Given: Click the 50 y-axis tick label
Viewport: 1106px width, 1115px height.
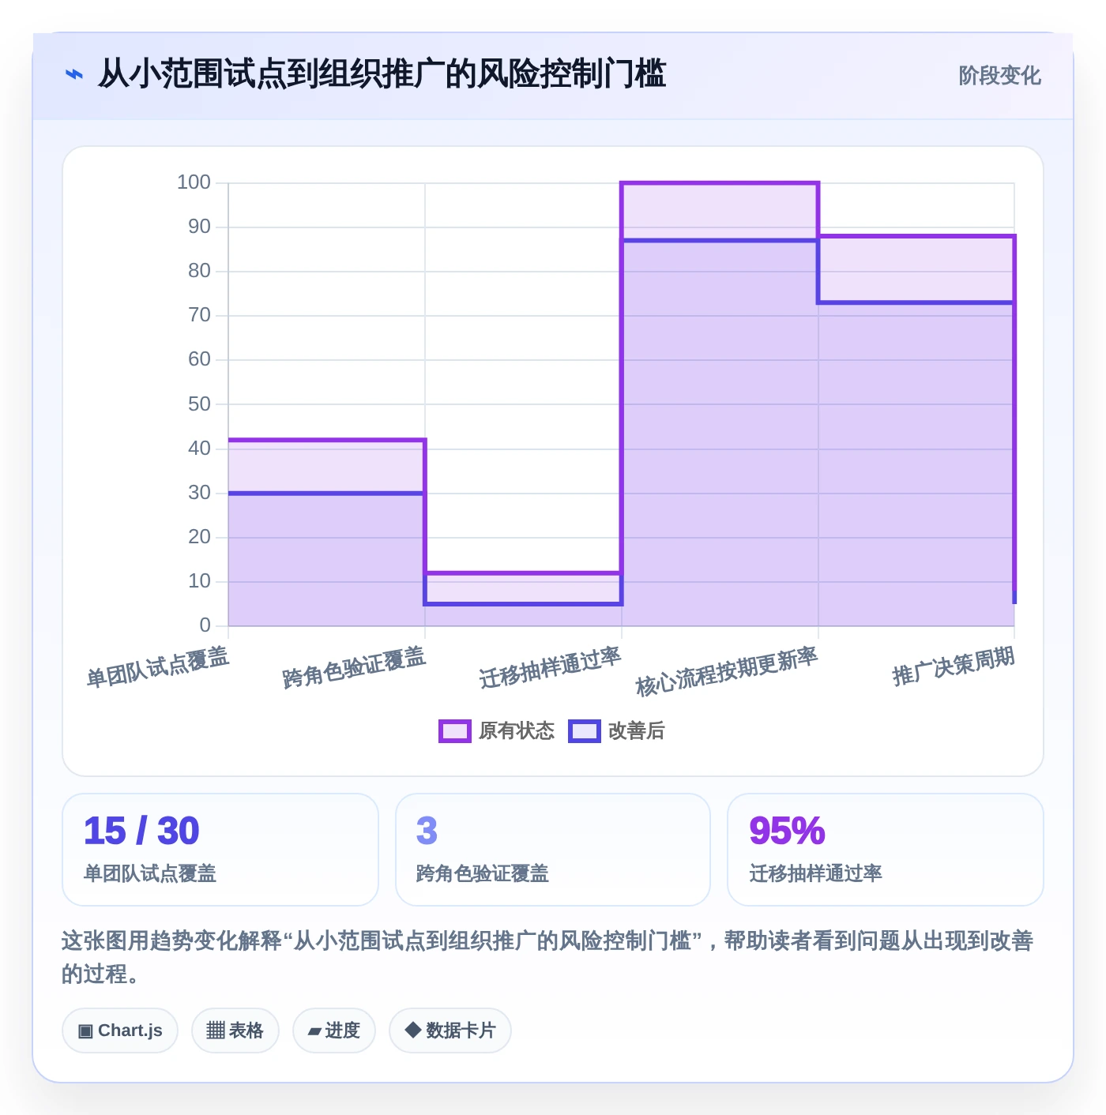Looking at the screenshot, I should (x=199, y=404).
